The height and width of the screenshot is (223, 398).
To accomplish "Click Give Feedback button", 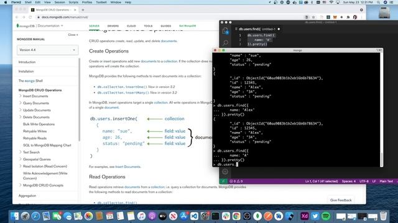I will click(341, 200).
